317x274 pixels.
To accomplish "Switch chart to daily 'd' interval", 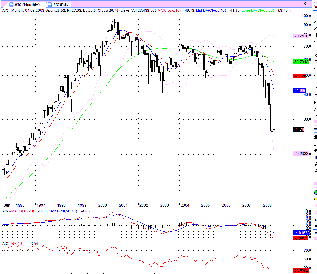I will pyautogui.click(x=315, y=219).
